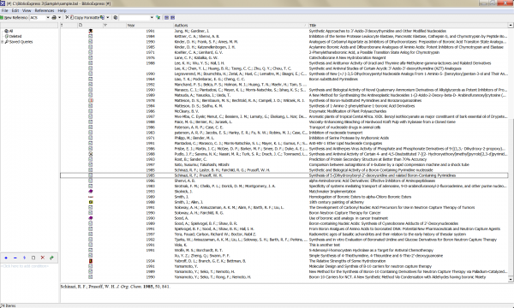Viewport: 514px width, 308px height.
Task: Select 'Enzymatic Modification of Plant Polysaccharides' row
Action: [x=284, y=111]
